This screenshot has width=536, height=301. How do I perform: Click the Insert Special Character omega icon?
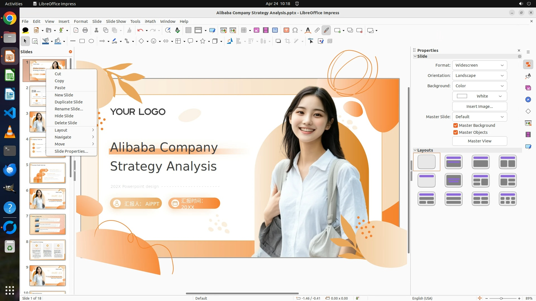(x=295, y=30)
